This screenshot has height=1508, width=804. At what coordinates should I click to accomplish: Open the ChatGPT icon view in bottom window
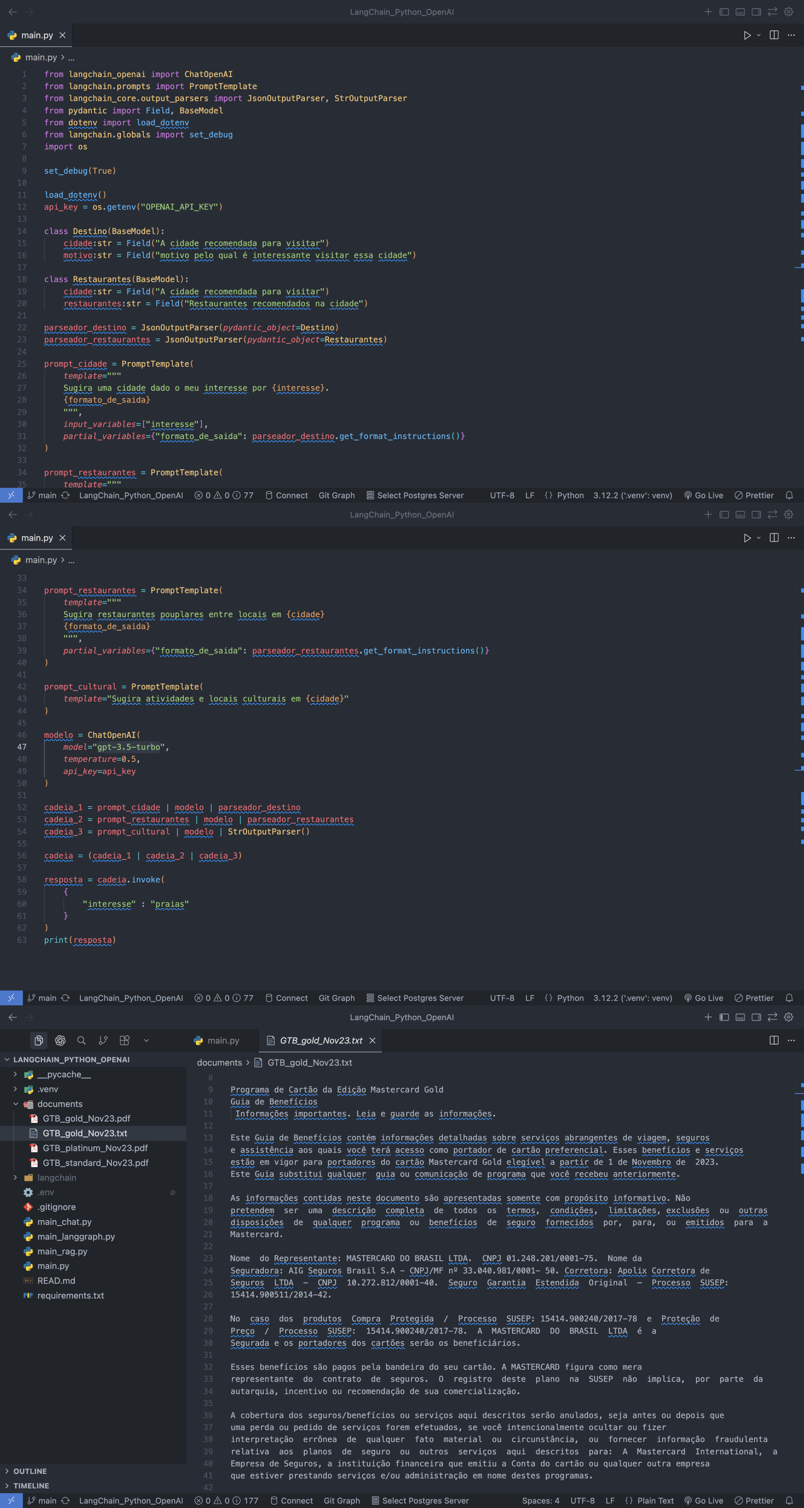tap(60, 1040)
